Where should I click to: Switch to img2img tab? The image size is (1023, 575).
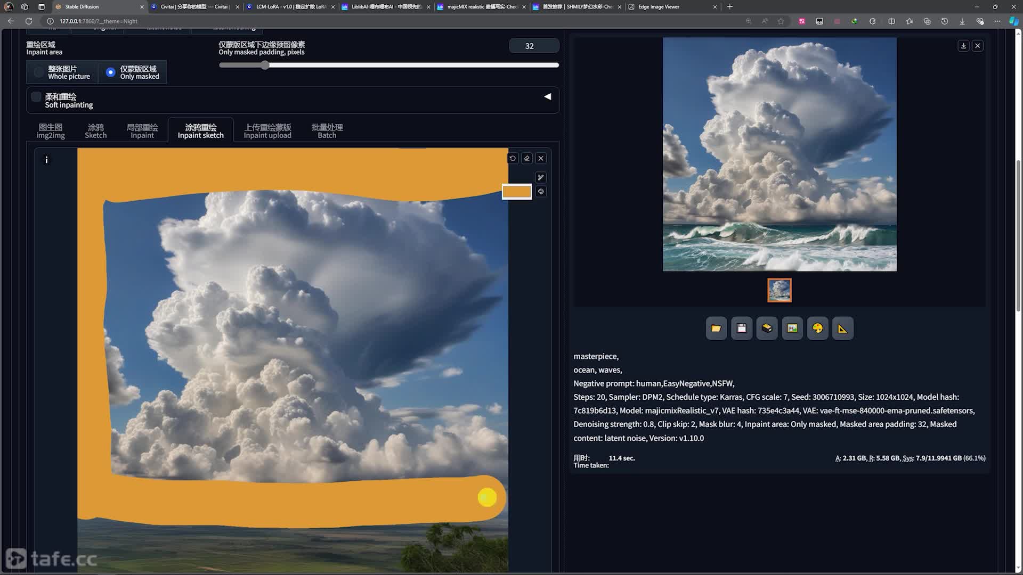pos(51,131)
